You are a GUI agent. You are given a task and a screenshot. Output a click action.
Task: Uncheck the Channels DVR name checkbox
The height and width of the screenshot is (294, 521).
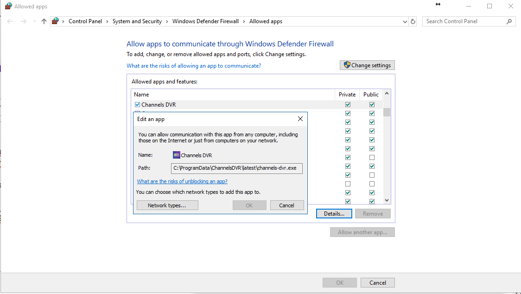point(137,105)
